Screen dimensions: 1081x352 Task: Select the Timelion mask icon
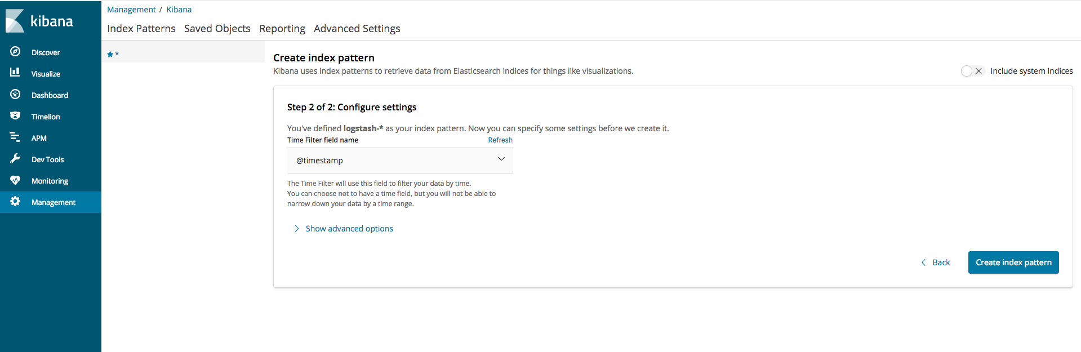15,115
